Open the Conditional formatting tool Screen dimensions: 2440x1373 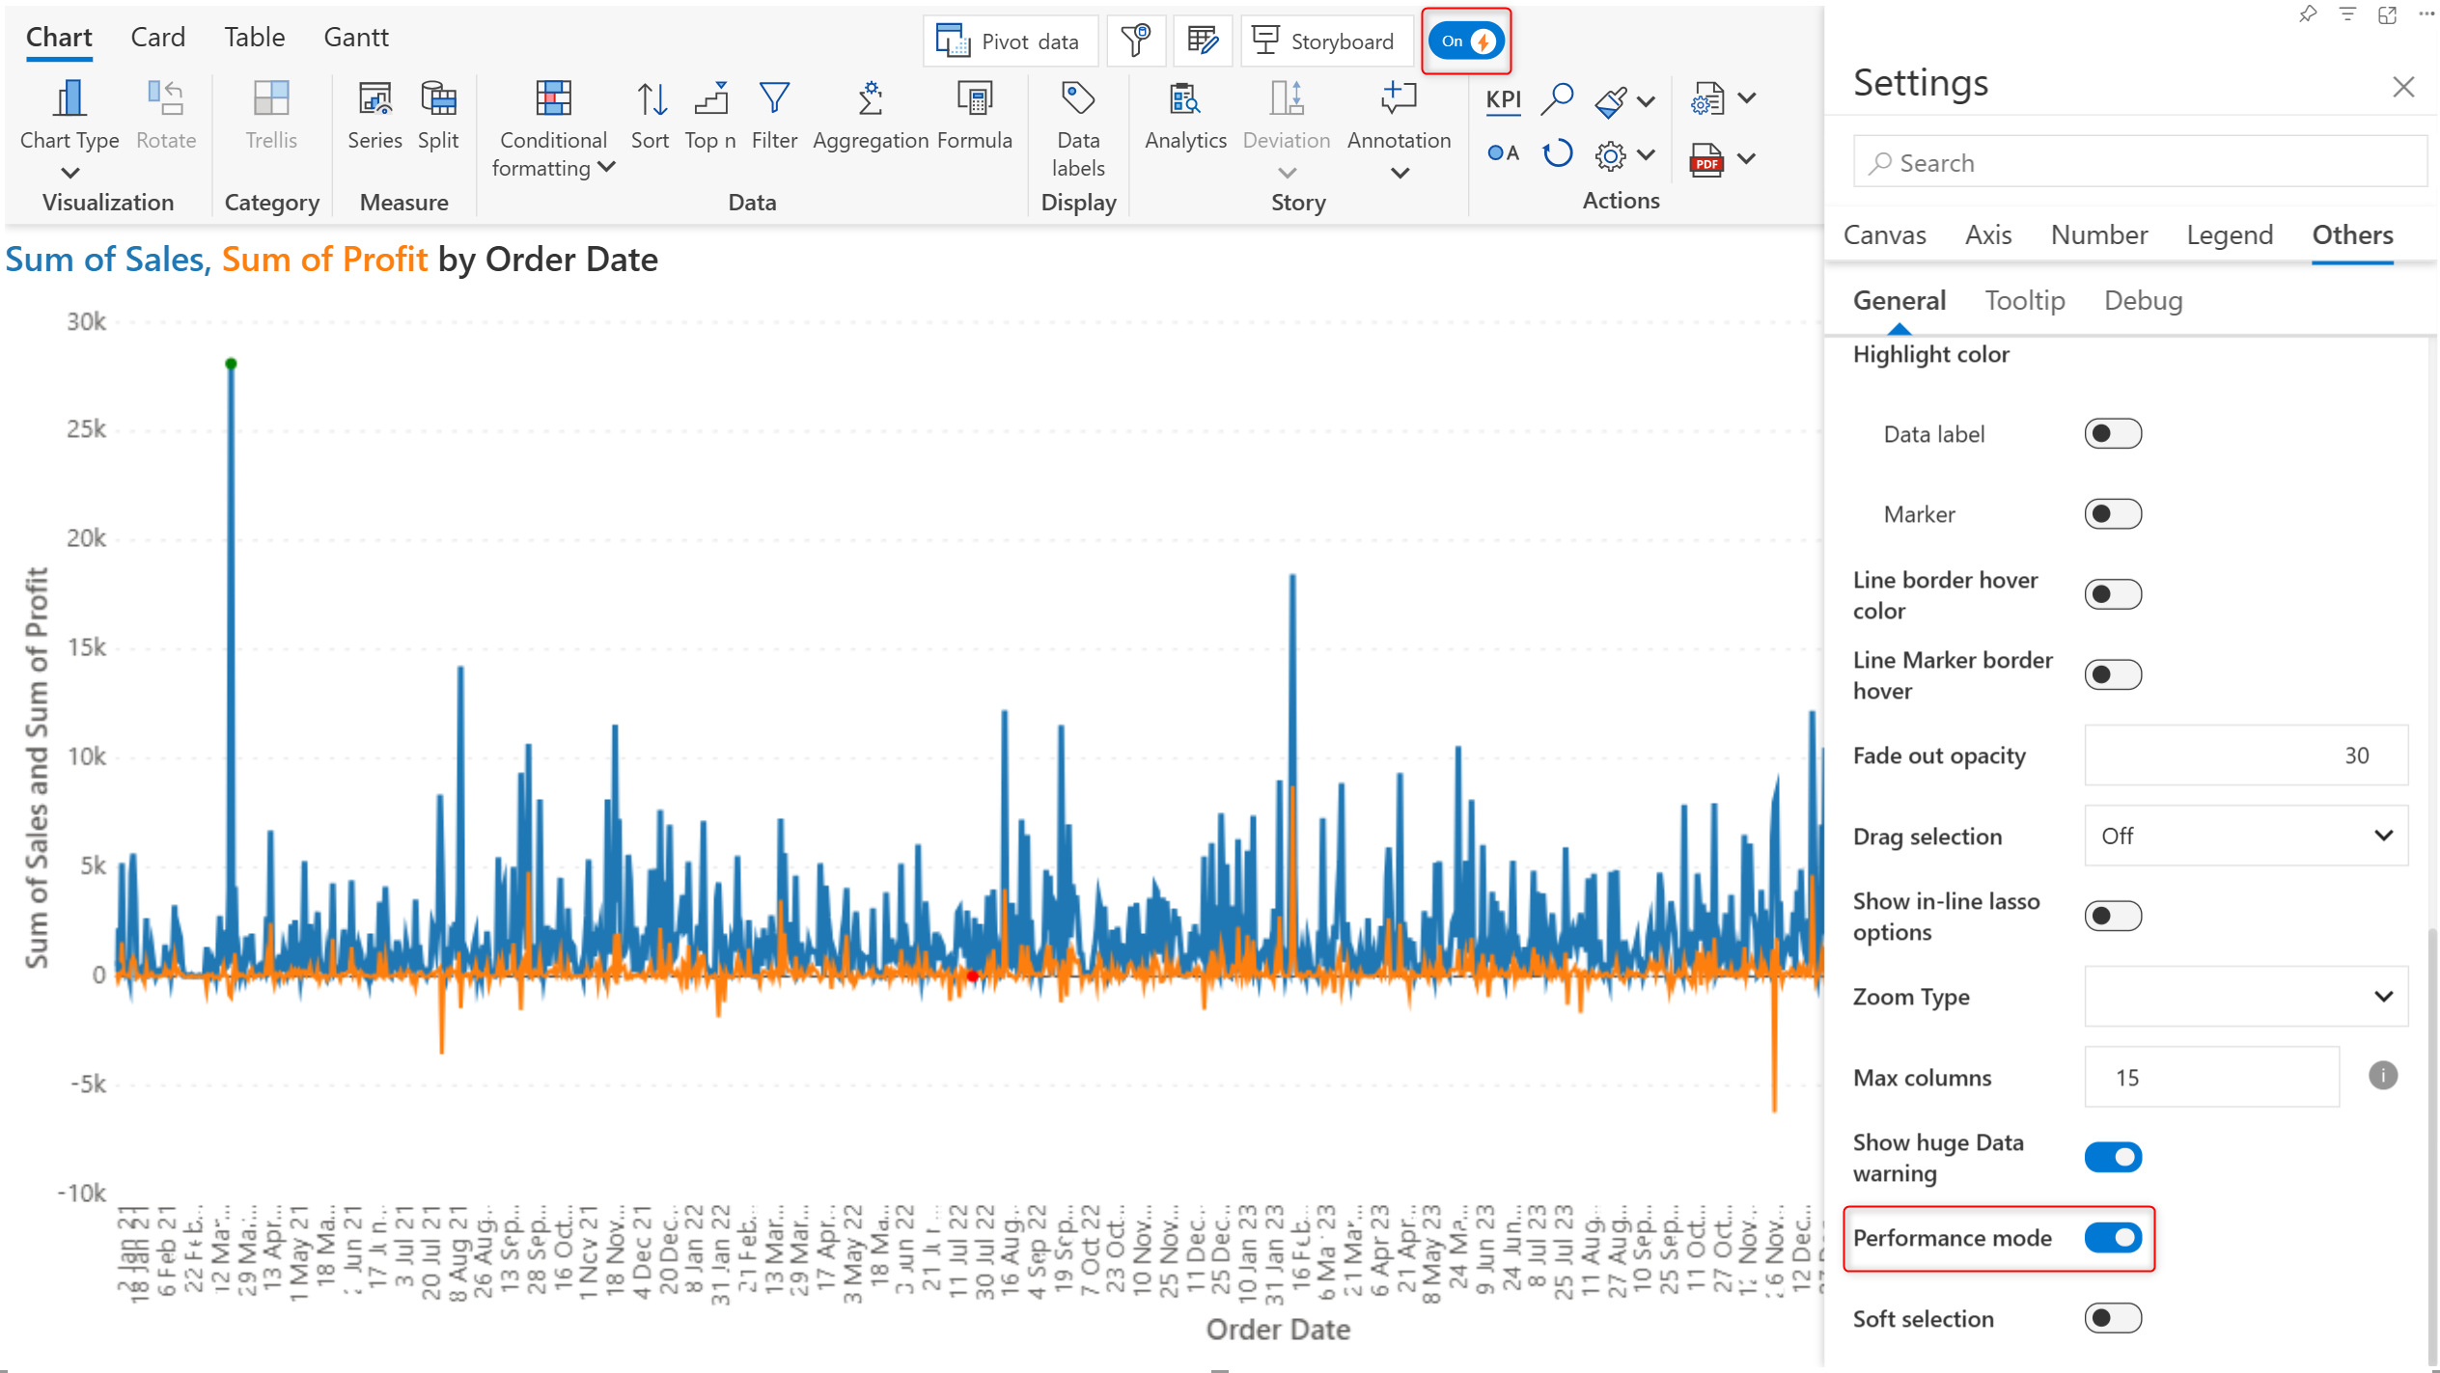click(x=553, y=126)
